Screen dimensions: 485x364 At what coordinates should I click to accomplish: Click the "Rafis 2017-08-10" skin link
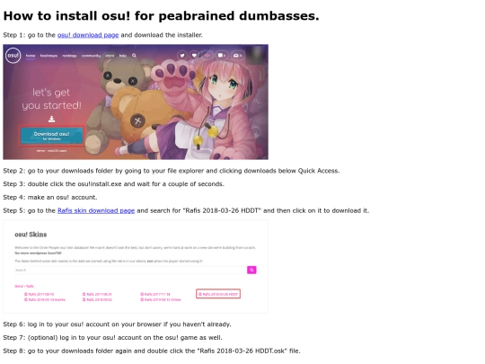40,294
